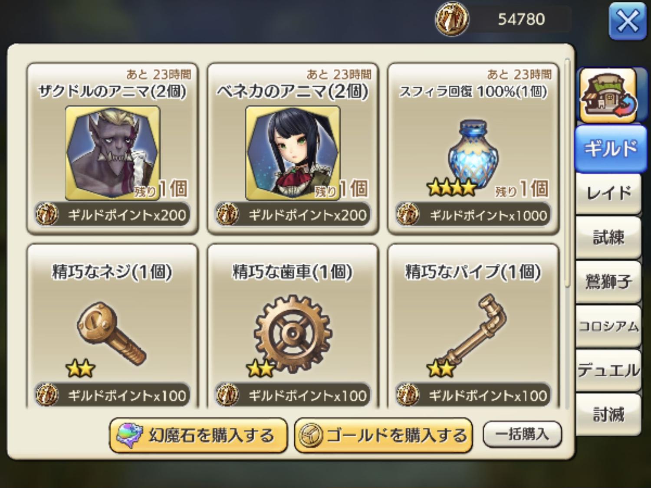Choose the brass precision screw item
This screenshot has width=651, height=488.
pyautogui.click(x=112, y=331)
